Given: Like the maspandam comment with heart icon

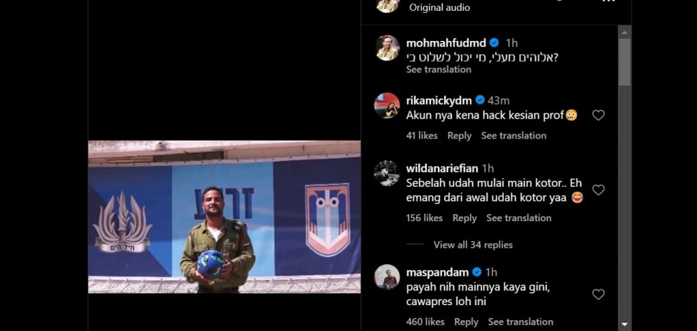Looking at the screenshot, I should point(599,294).
